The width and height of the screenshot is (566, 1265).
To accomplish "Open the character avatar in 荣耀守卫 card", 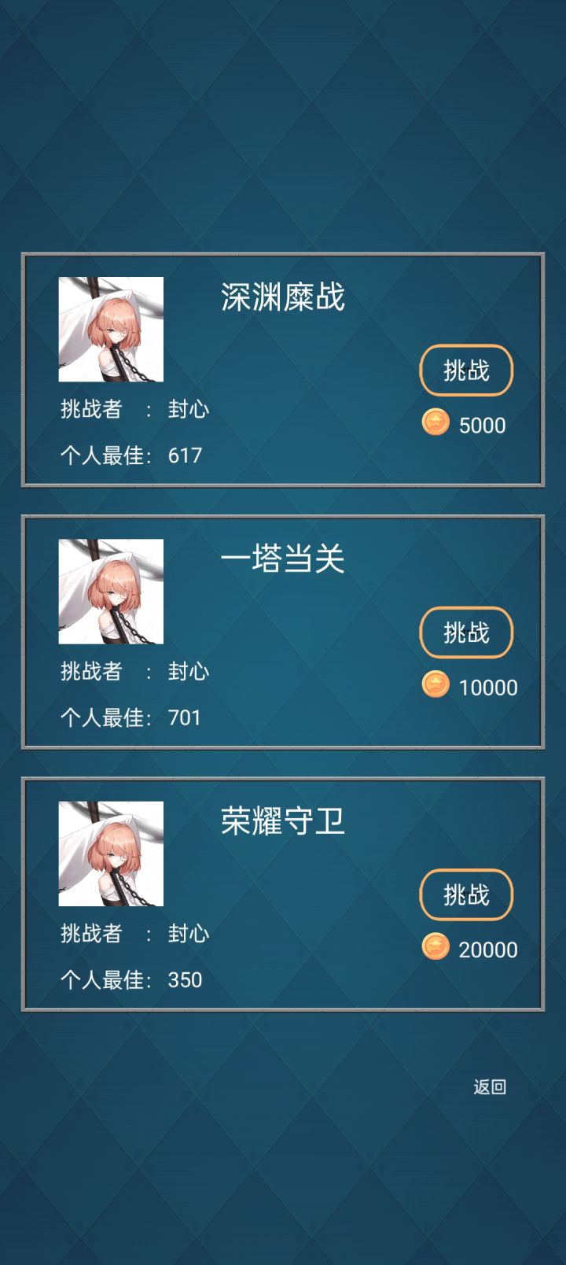I will click(111, 854).
